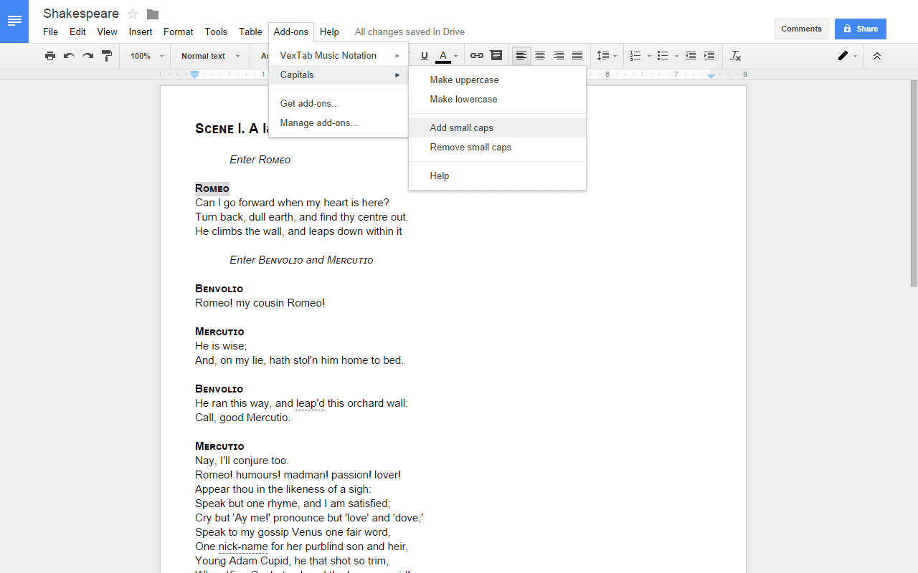The height and width of the screenshot is (573, 918).
Task: Toggle center align
Action: (x=540, y=56)
